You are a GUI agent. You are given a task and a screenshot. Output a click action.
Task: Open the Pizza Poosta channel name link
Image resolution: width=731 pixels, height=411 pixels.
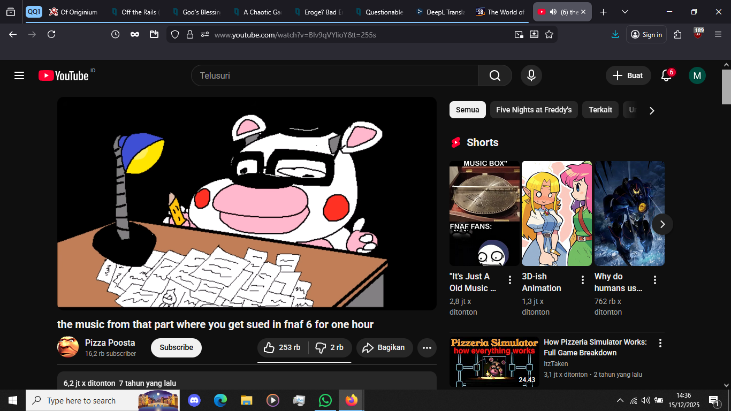coord(110,342)
